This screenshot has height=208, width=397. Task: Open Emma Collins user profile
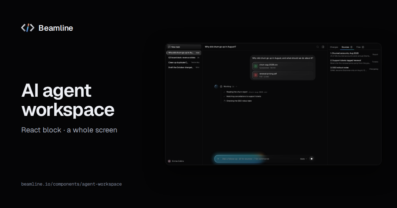176,161
